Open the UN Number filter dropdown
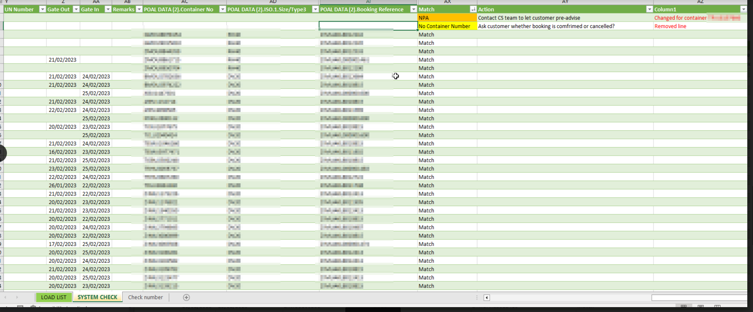 click(x=42, y=9)
